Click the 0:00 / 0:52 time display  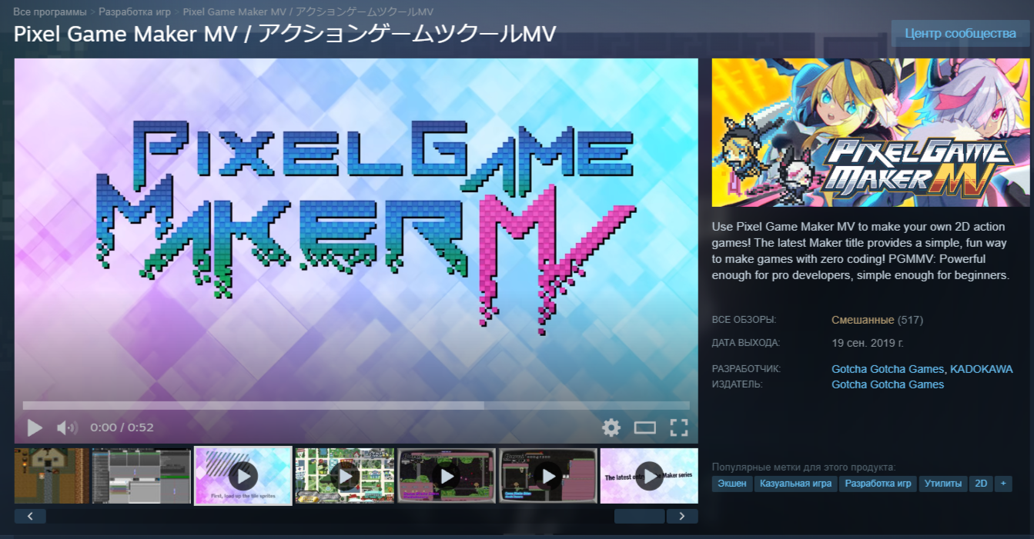pyautogui.click(x=122, y=428)
